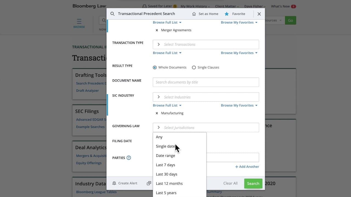Close the Transactional Precedent Search dialog
The image size is (351, 197).
(259, 14)
